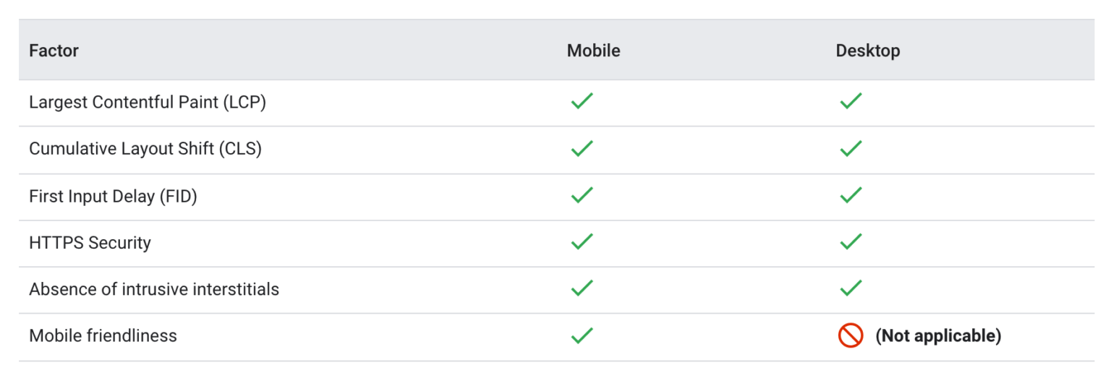1111x373 pixels.
Task: Click the Desktop checkmark for intrusive interstitials row
Action: pos(851,289)
